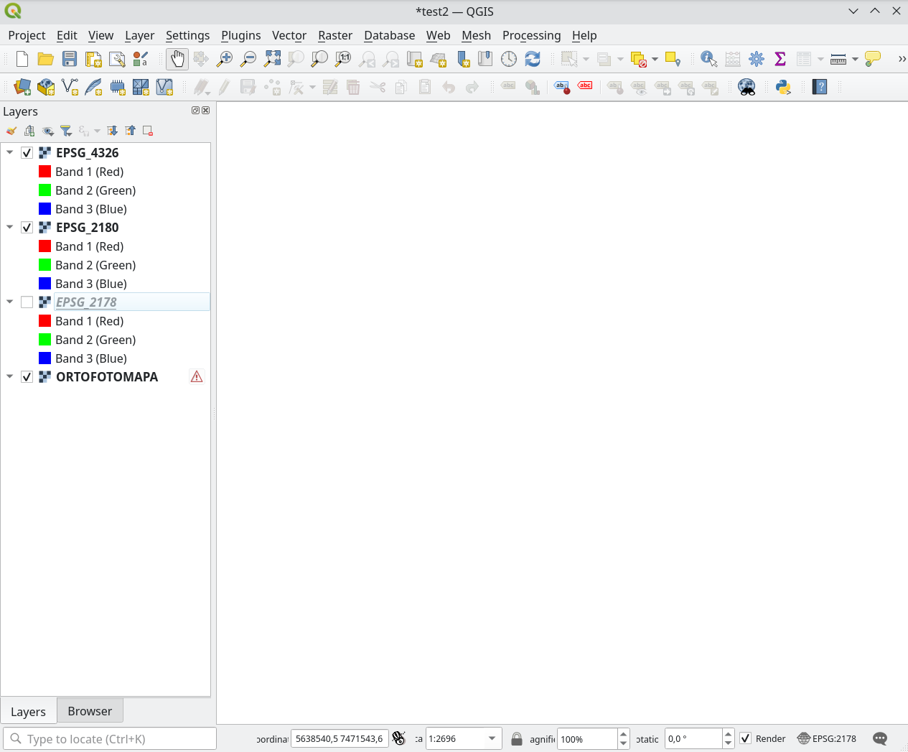Open the layer styling panel in Layers
908x752 pixels.
pyautogui.click(x=10, y=131)
